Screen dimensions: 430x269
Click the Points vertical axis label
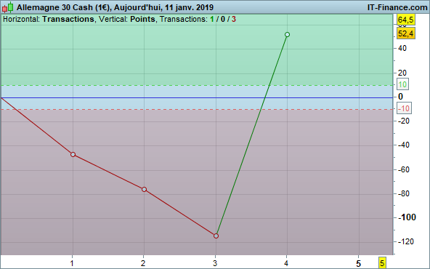(142, 19)
